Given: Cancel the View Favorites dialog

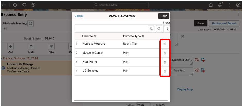Looking at the screenshot, I should pos(79,16).
